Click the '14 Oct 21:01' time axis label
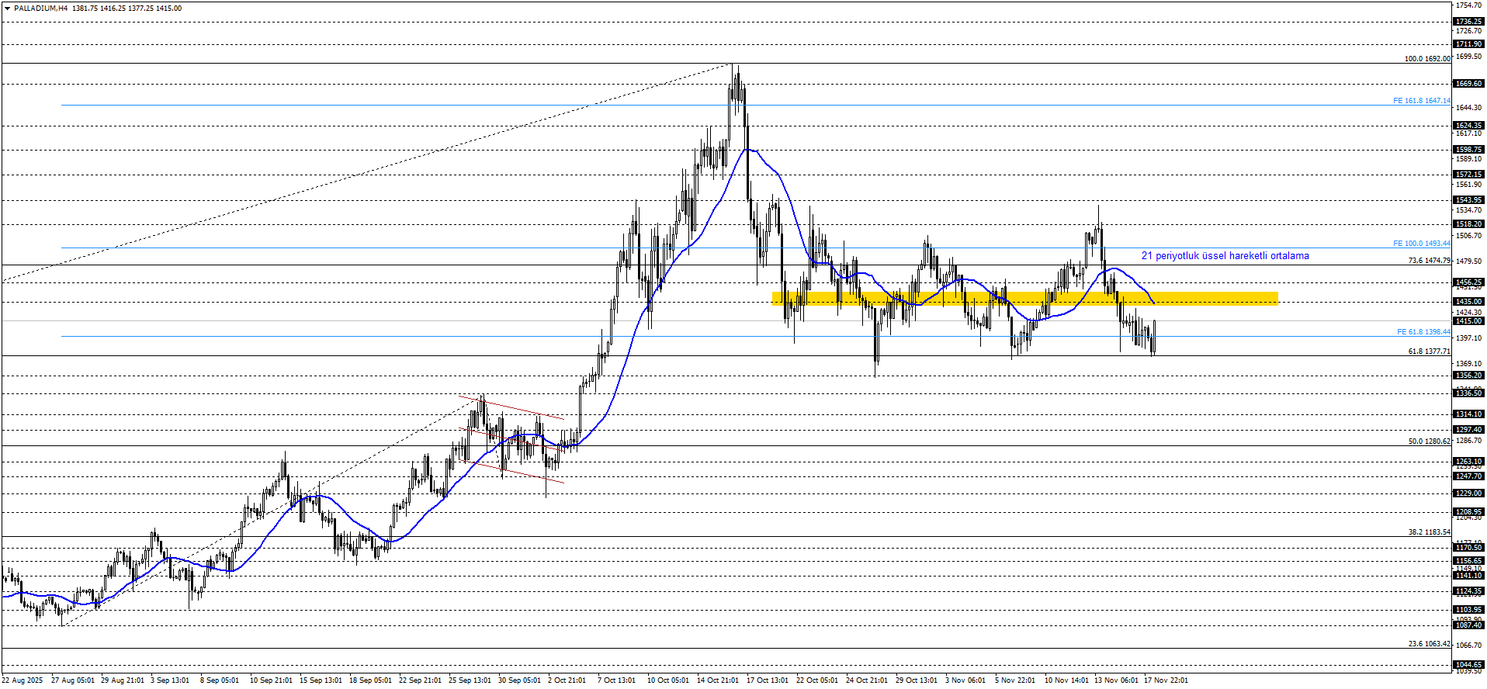Image resolution: width=1487 pixels, height=689 pixels. click(x=717, y=680)
